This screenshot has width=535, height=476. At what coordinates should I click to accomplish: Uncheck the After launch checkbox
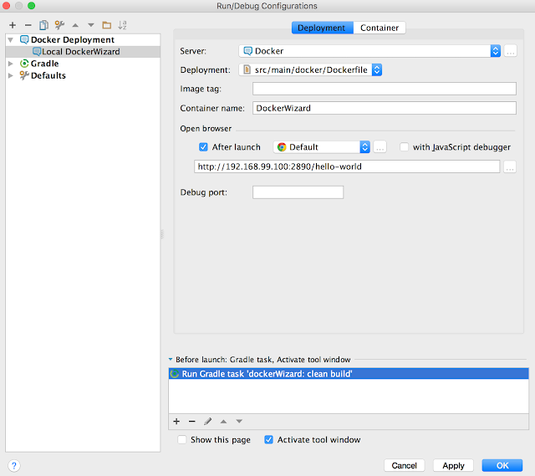(203, 147)
